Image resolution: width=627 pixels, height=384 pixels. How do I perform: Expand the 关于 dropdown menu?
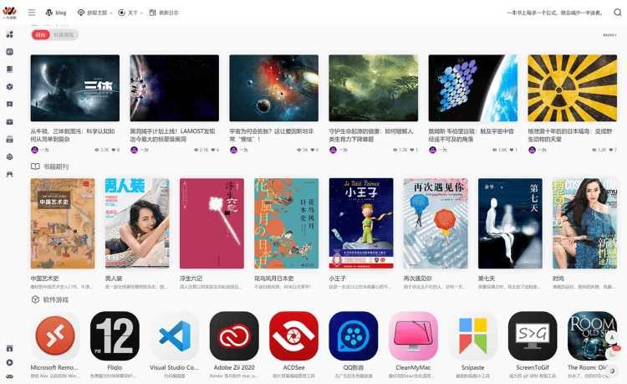click(130, 13)
